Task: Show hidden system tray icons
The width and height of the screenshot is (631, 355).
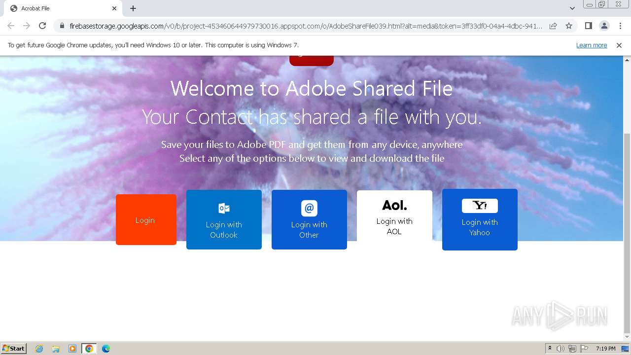Action: tap(550, 349)
